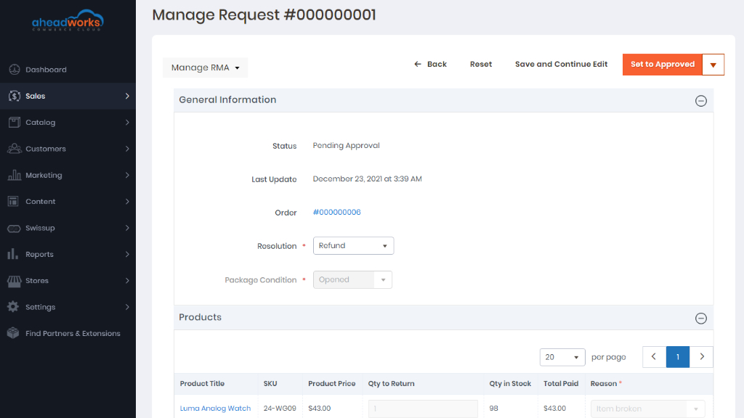Click the Marketing bar chart icon
Screen dimensions: 744x418
[x=15, y=175]
